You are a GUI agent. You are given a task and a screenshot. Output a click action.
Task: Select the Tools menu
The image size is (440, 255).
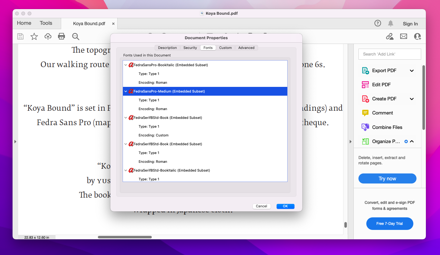46,23
